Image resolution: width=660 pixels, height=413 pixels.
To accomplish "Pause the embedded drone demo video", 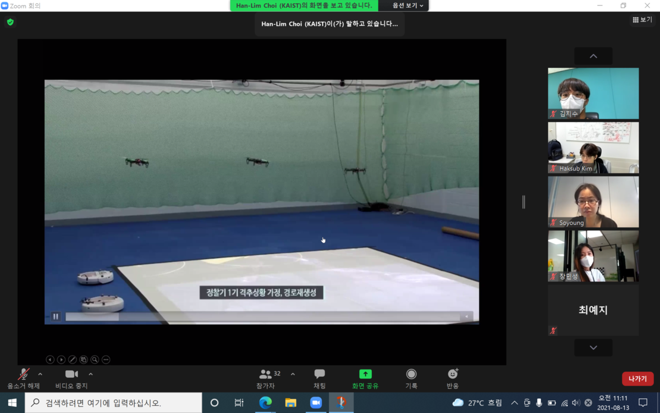I will point(55,316).
